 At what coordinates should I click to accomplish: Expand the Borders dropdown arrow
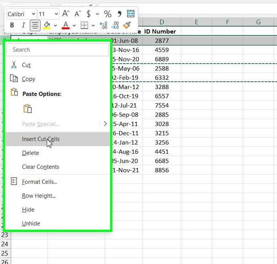click(x=93, y=25)
